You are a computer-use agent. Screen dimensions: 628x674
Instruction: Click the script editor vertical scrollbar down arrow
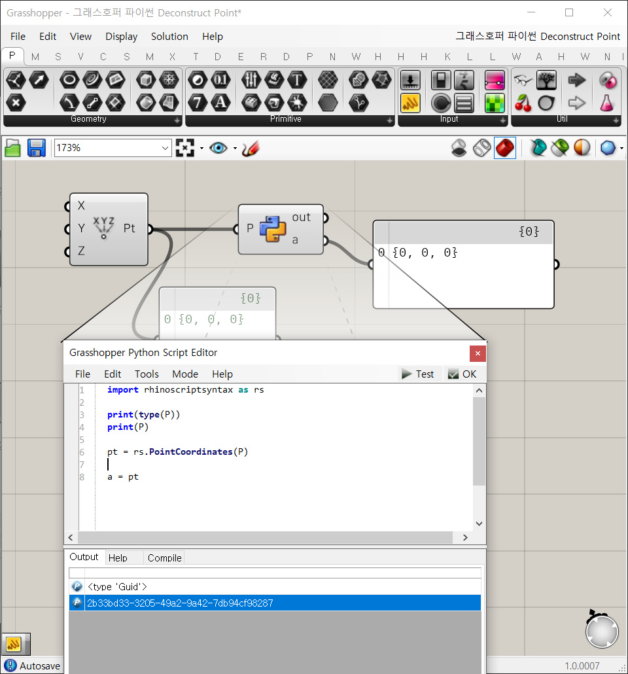tap(479, 523)
